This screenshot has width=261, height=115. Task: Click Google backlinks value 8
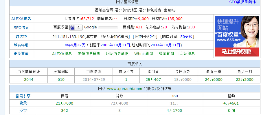119,110
